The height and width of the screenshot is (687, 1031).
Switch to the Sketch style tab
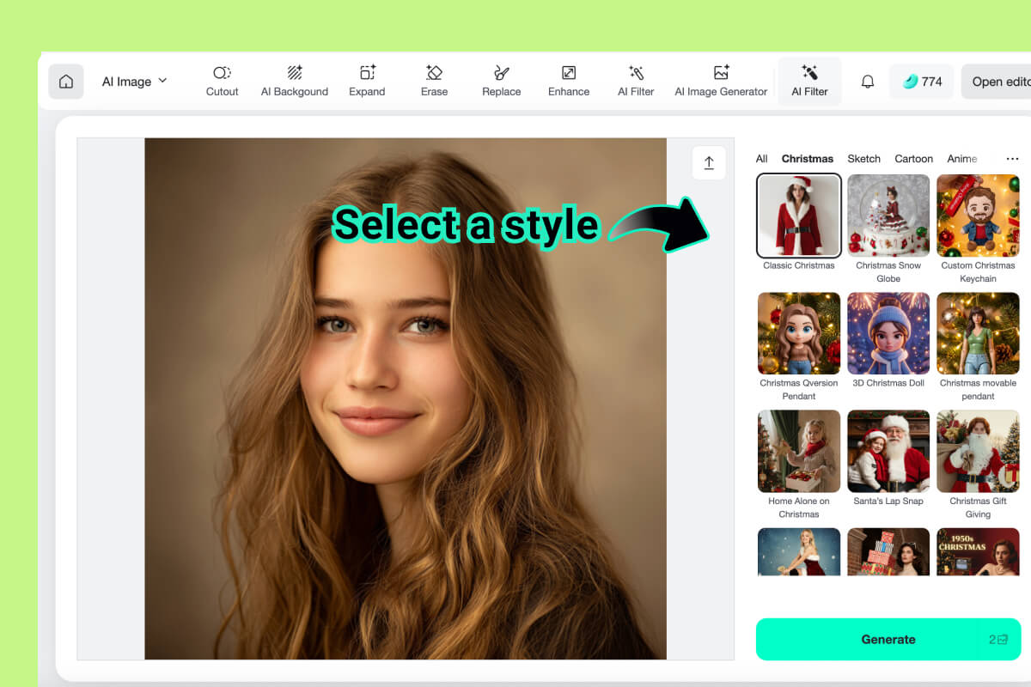(x=863, y=159)
